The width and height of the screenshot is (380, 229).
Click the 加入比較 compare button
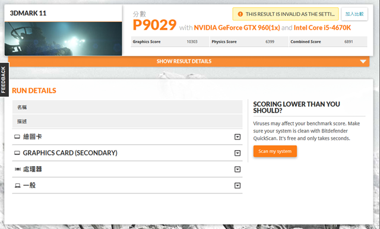pos(354,14)
